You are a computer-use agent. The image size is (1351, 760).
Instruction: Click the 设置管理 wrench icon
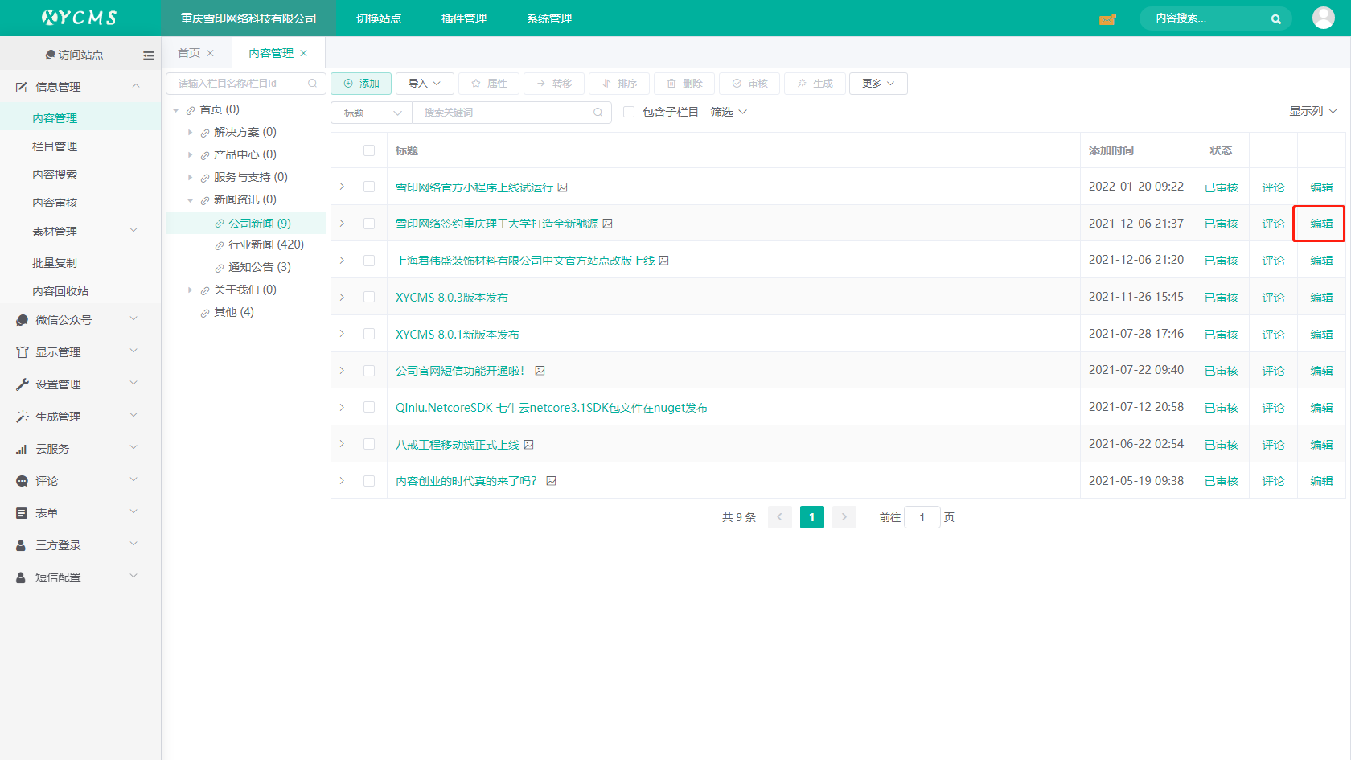coord(23,384)
